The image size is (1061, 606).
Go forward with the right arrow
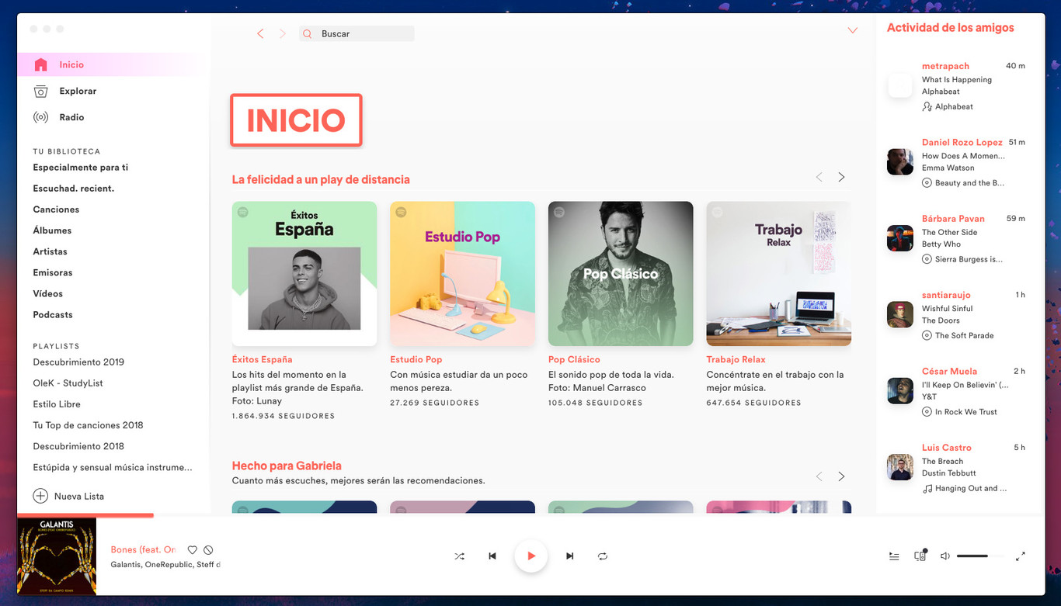click(x=282, y=33)
